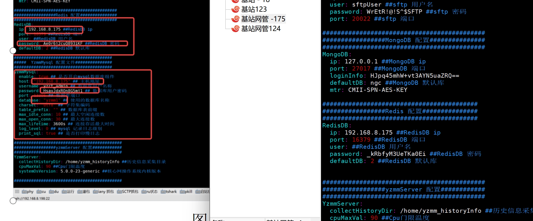Click the pkill quick command button
This screenshot has width=533, height=221.
coord(186,191)
